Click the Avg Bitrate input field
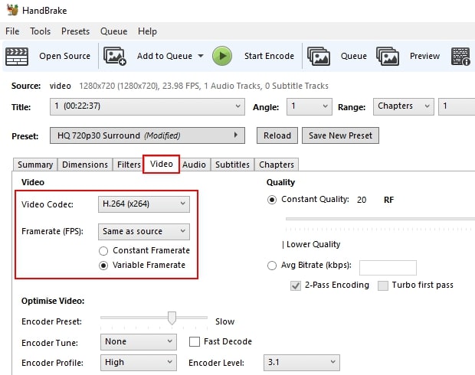475x375 pixels. click(388, 268)
